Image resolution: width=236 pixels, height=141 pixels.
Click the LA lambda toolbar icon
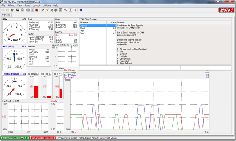(60, 10)
